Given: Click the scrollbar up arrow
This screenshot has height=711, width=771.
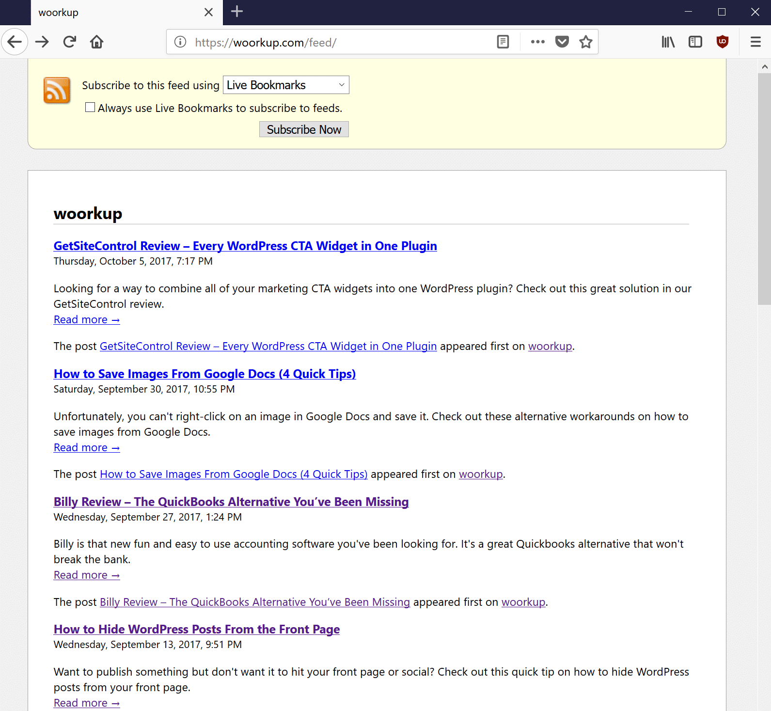Looking at the screenshot, I should (x=765, y=66).
